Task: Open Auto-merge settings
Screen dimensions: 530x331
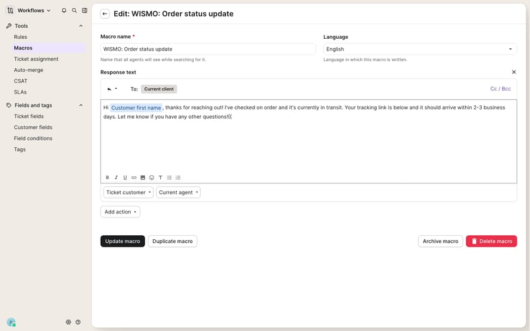Action: click(x=28, y=70)
